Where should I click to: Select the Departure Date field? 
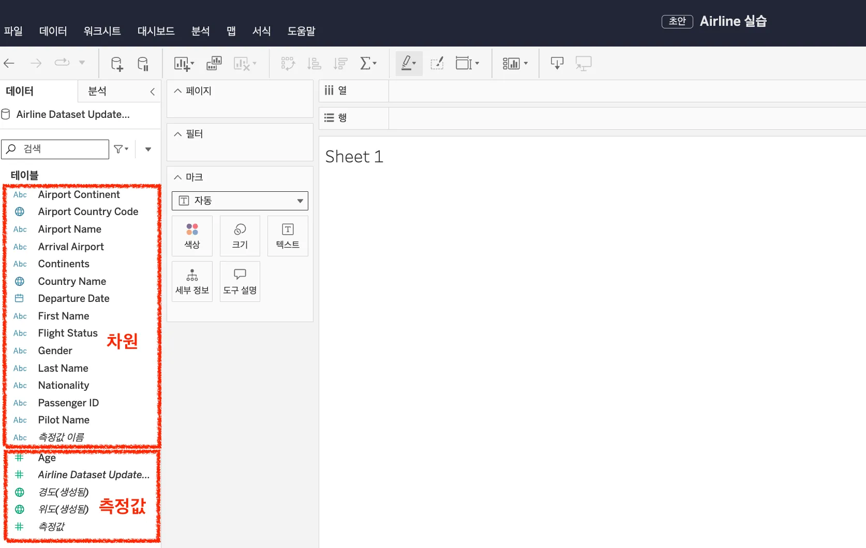(x=74, y=298)
